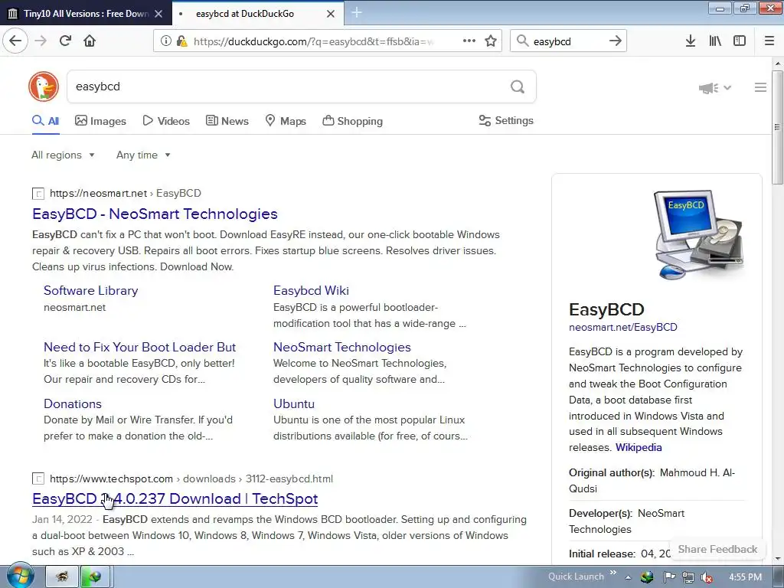
Task: Click the network tray icon
Action: [x=688, y=577]
